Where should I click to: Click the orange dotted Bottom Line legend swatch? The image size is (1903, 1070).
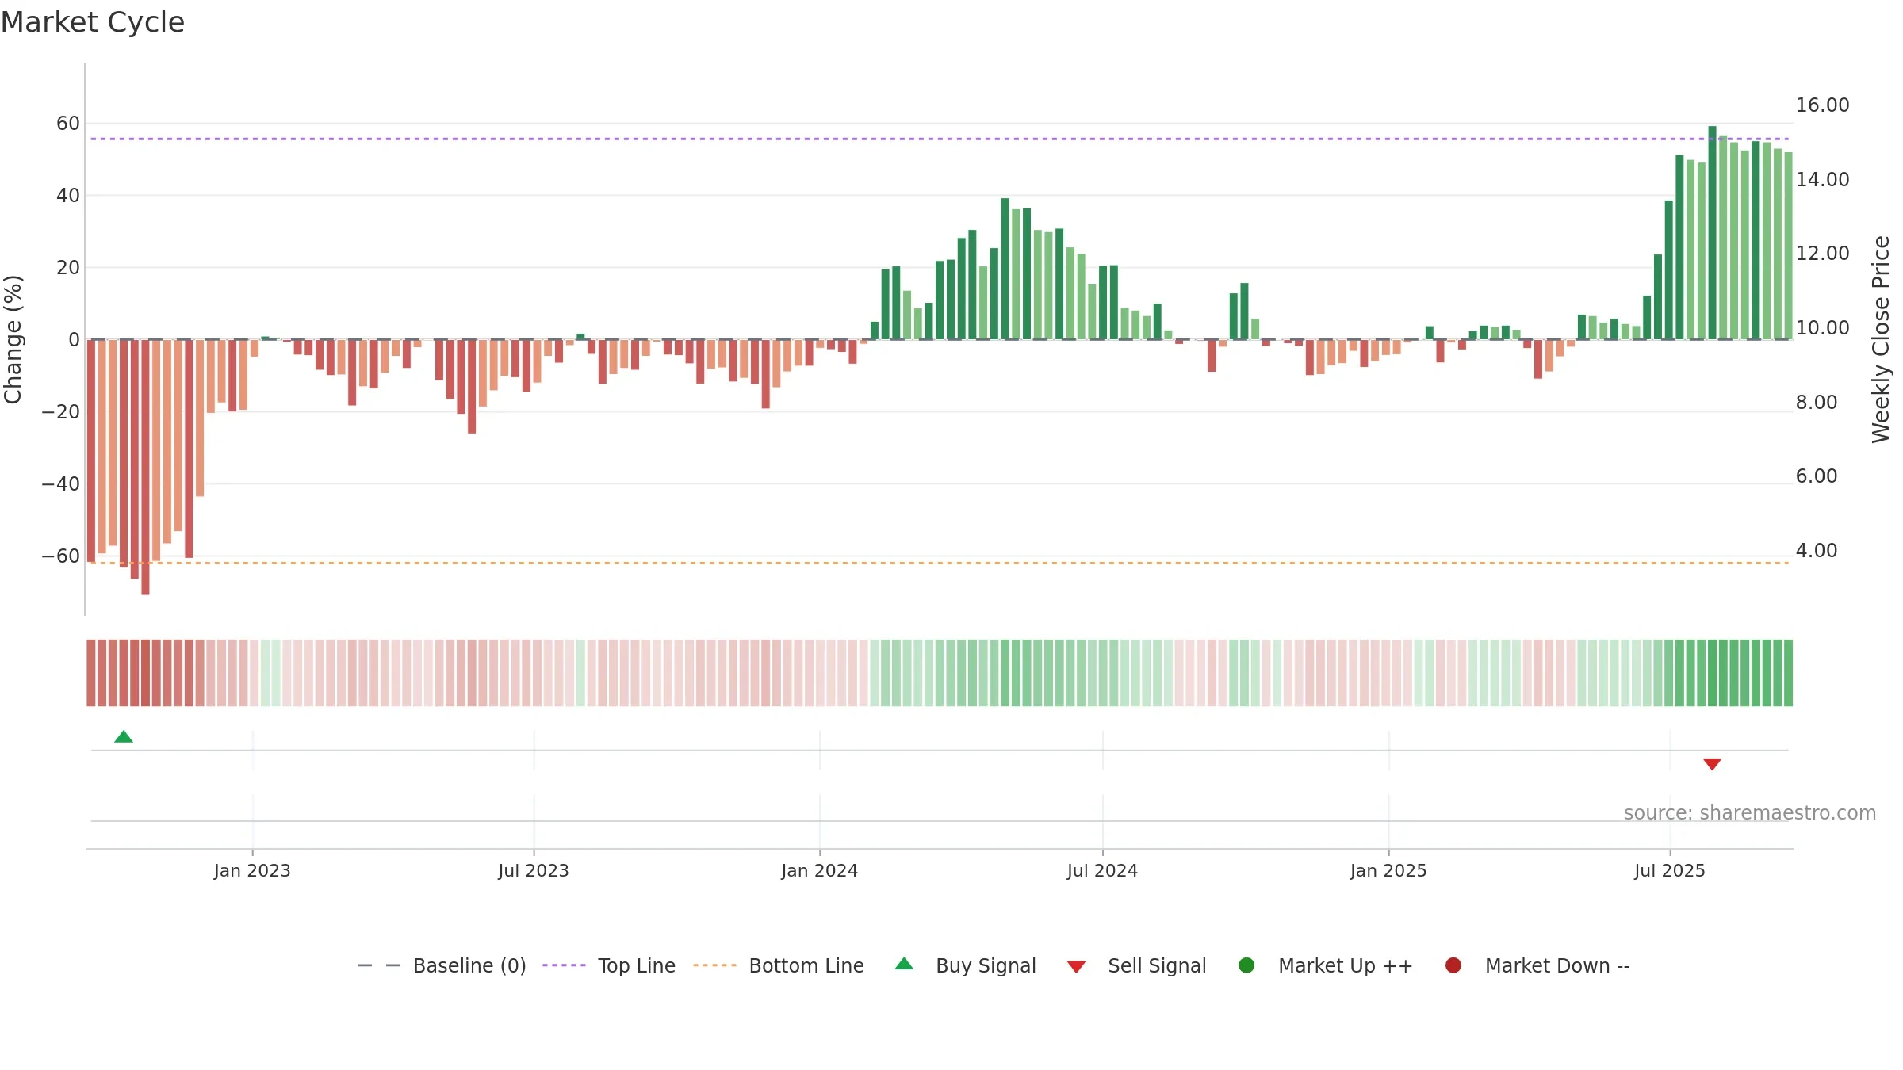[x=714, y=965]
